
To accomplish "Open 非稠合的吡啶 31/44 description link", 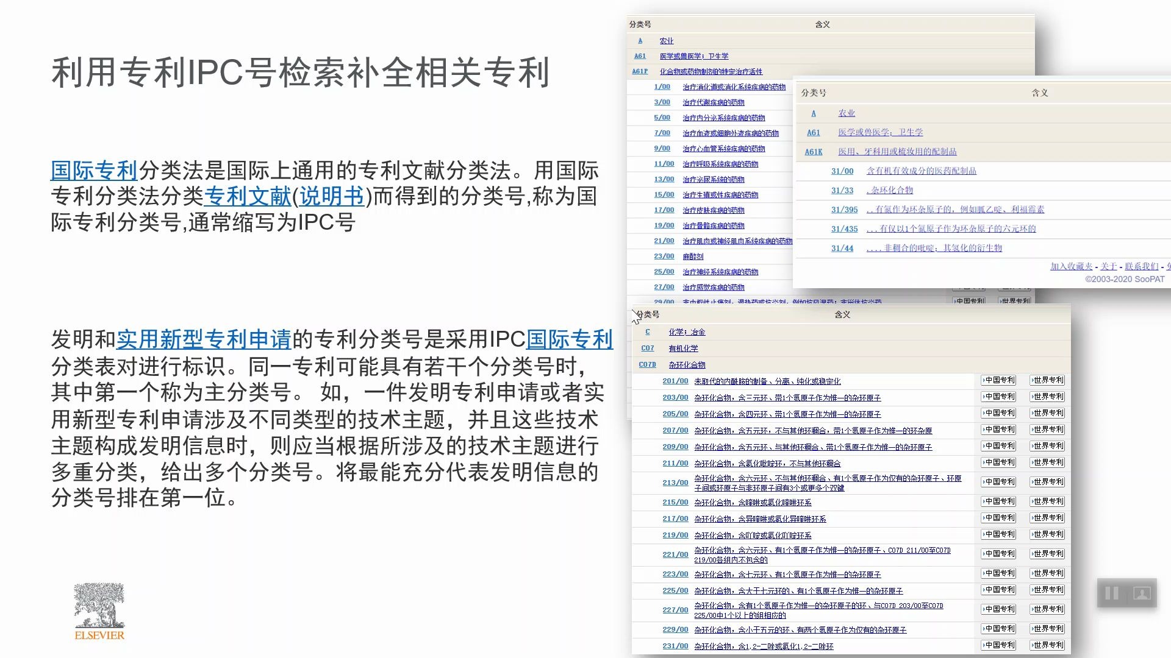I will 934,248.
